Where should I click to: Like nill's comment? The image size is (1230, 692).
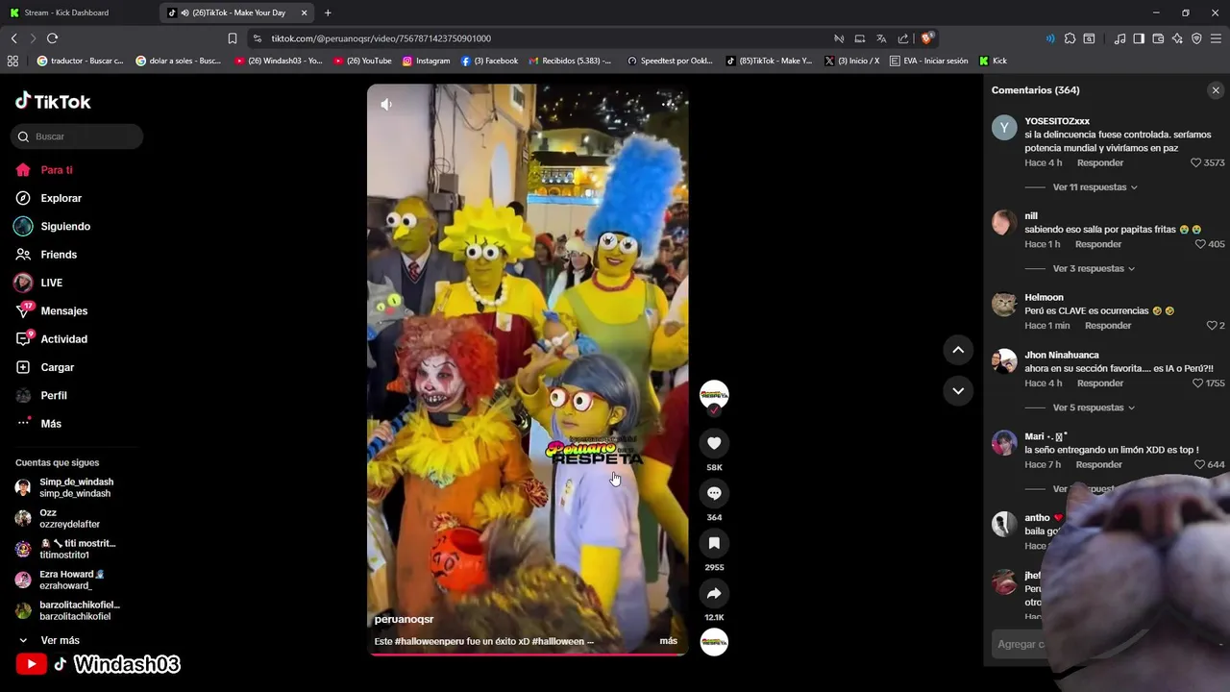tap(1199, 244)
